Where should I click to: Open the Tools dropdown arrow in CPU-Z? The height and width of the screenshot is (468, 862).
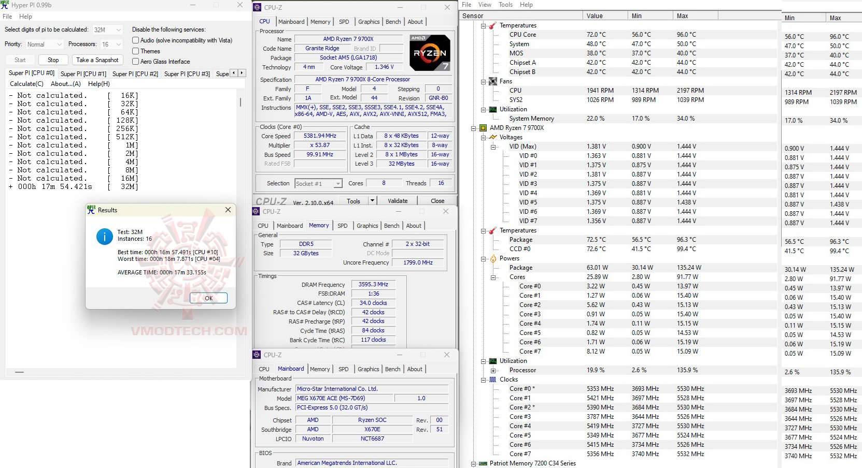[x=372, y=201]
